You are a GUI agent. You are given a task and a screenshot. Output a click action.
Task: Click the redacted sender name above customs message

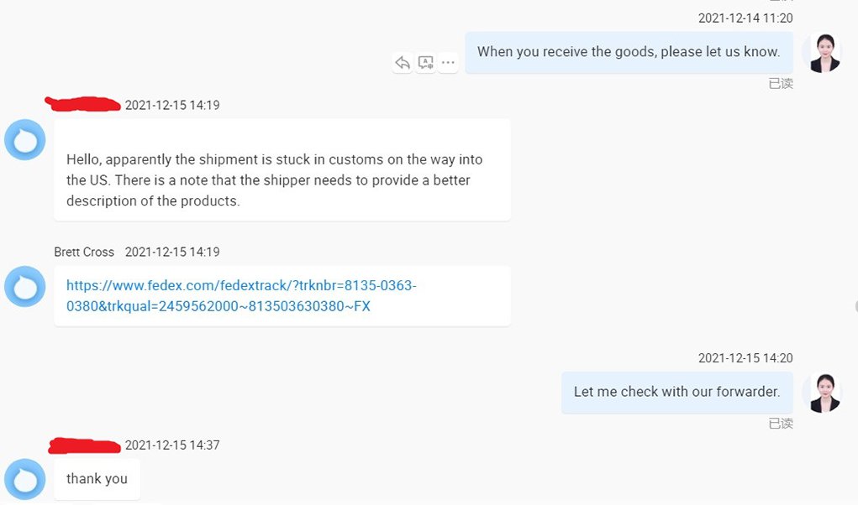coord(82,105)
